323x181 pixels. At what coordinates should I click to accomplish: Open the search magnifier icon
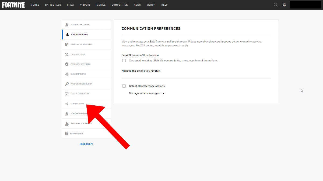click(276, 5)
